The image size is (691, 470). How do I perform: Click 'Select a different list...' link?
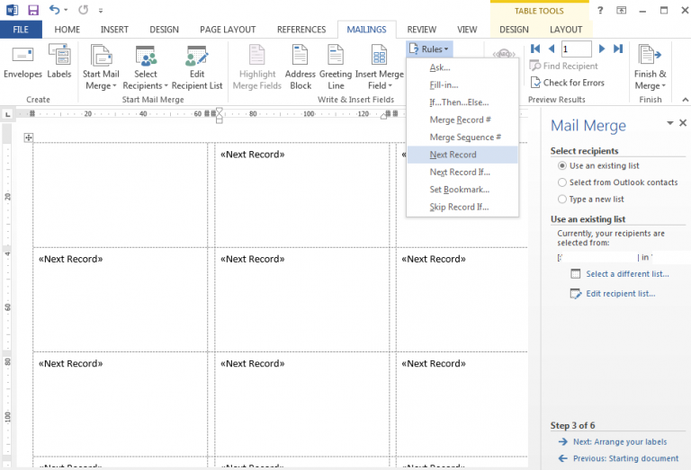[x=627, y=274]
